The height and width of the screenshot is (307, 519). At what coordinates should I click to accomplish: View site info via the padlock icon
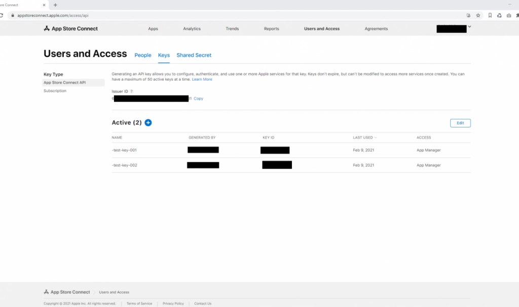point(13,16)
